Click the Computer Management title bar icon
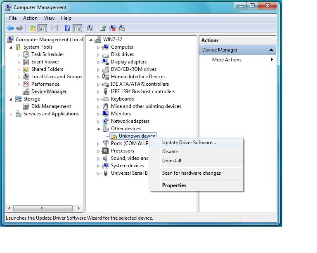 [x=8, y=7]
